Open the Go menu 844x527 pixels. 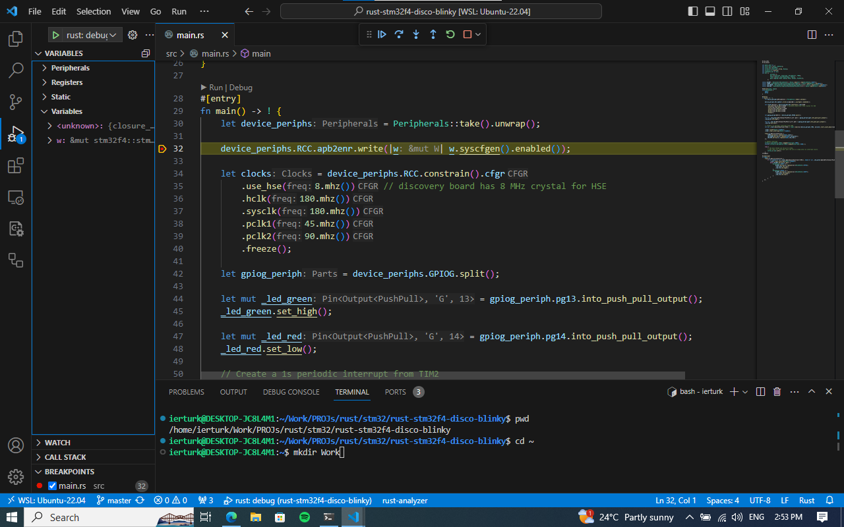[156, 11]
